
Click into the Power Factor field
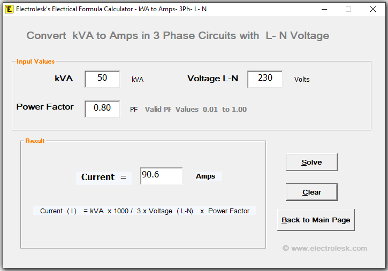click(x=102, y=109)
